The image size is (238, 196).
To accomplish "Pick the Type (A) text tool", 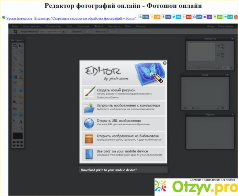I will 21,121.
